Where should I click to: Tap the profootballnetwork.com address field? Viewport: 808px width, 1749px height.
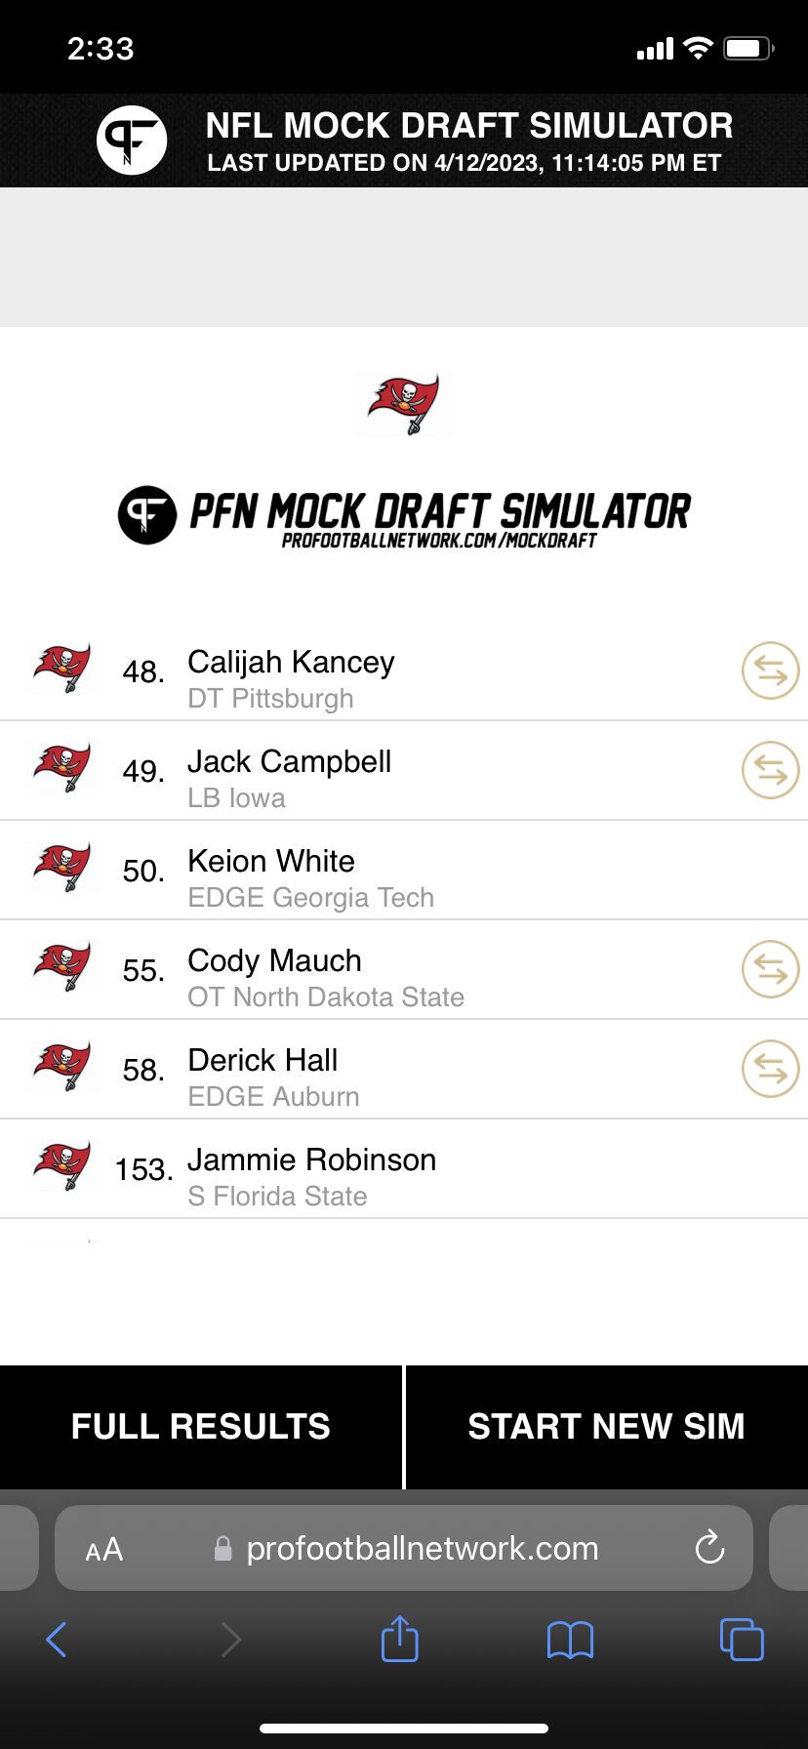pyautogui.click(x=404, y=1548)
